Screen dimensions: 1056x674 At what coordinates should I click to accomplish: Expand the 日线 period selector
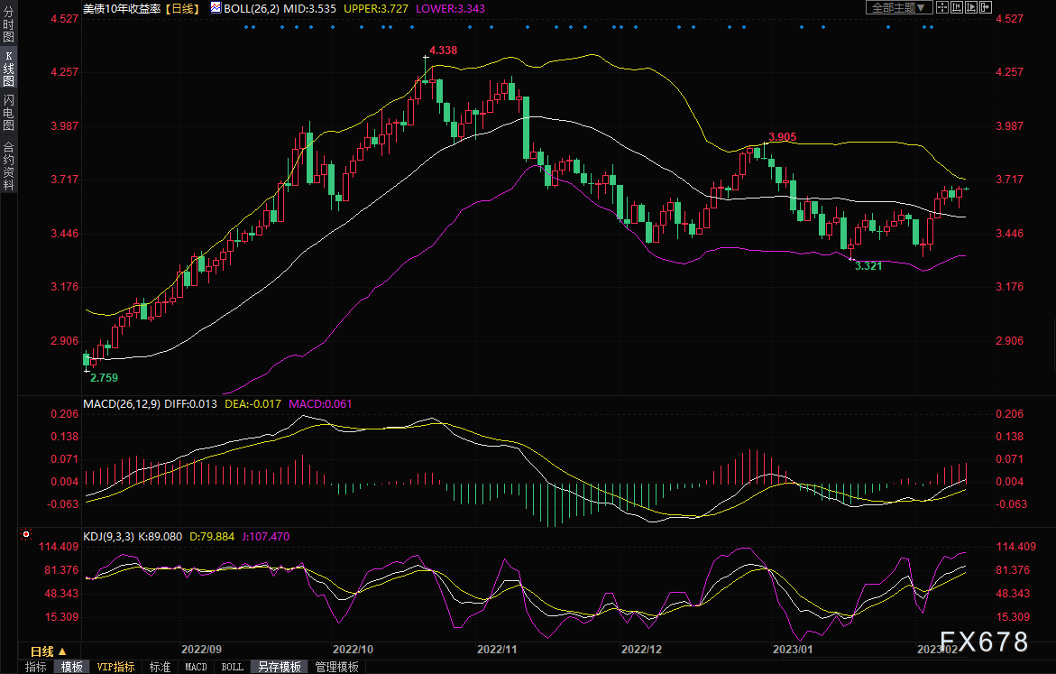pyautogui.click(x=49, y=651)
